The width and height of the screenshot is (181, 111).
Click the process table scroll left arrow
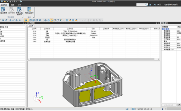point(29,59)
